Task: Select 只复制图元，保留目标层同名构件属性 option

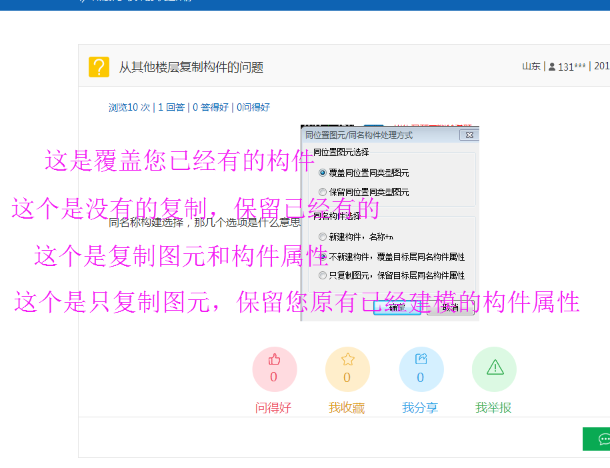Action: (x=322, y=276)
